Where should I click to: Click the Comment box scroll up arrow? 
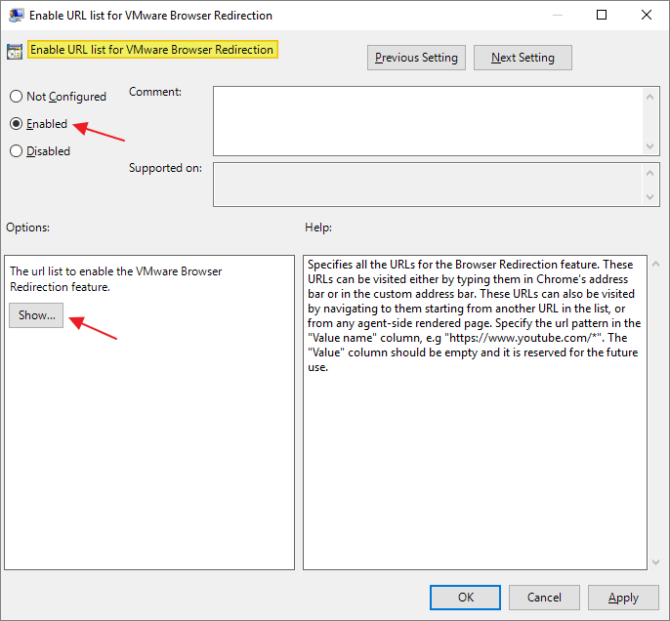(x=651, y=96)
